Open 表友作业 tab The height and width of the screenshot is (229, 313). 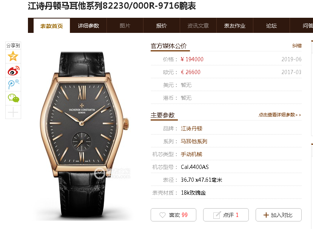click(x=235, y=26)
